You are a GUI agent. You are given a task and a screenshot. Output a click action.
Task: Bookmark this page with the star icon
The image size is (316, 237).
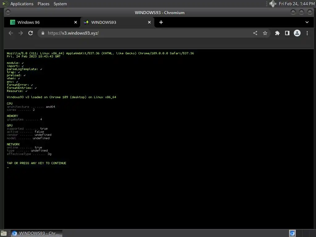click(265, 33)
